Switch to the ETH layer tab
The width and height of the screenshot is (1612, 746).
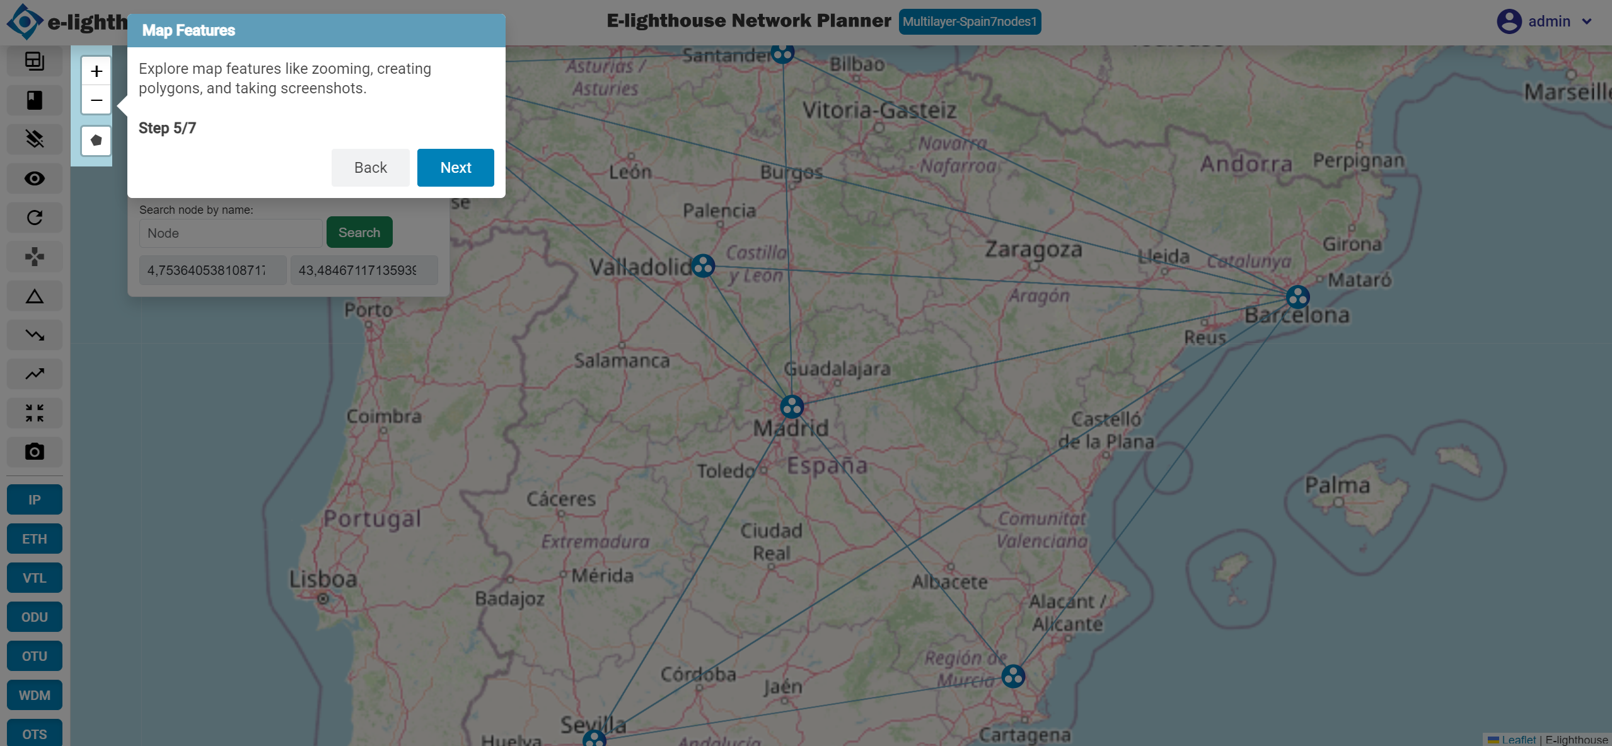(35, 539)
